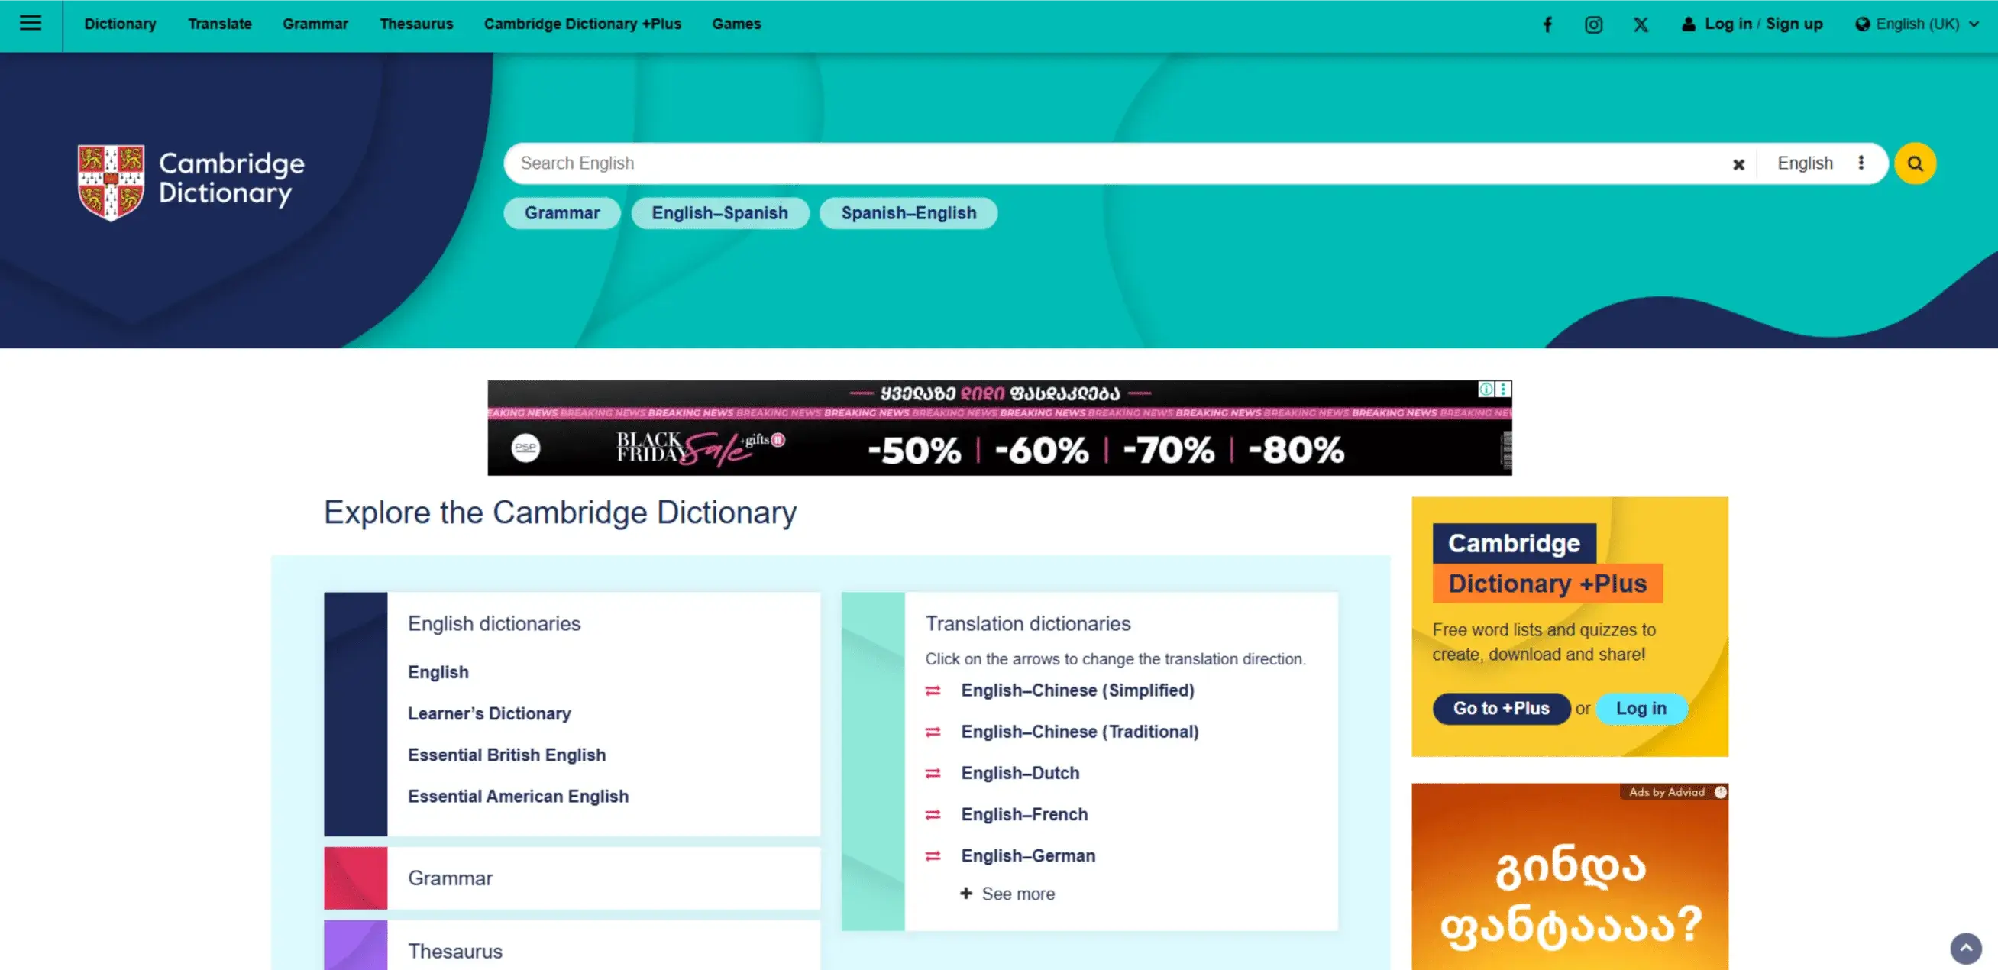
Task: Clear the search box with the X icon
Action: pyautogui.click(x=1739, y=164)
